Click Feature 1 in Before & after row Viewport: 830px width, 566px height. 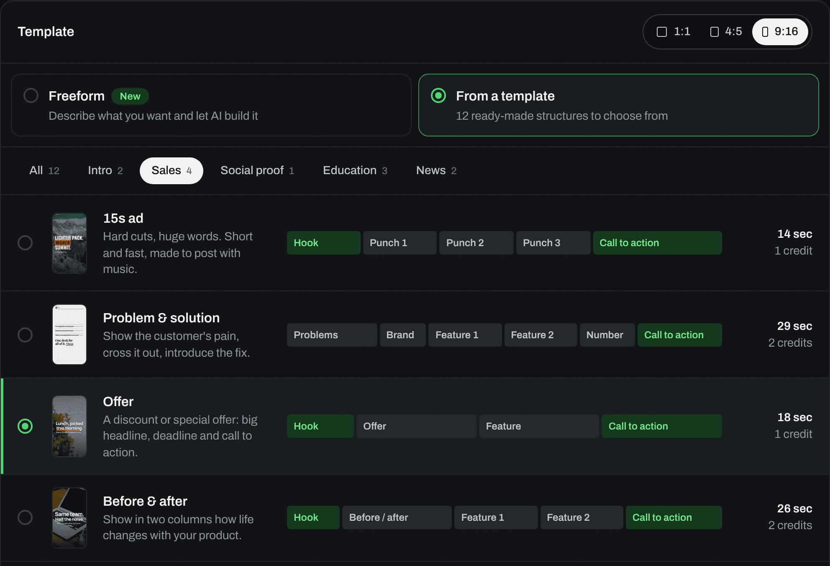point(496,517)
